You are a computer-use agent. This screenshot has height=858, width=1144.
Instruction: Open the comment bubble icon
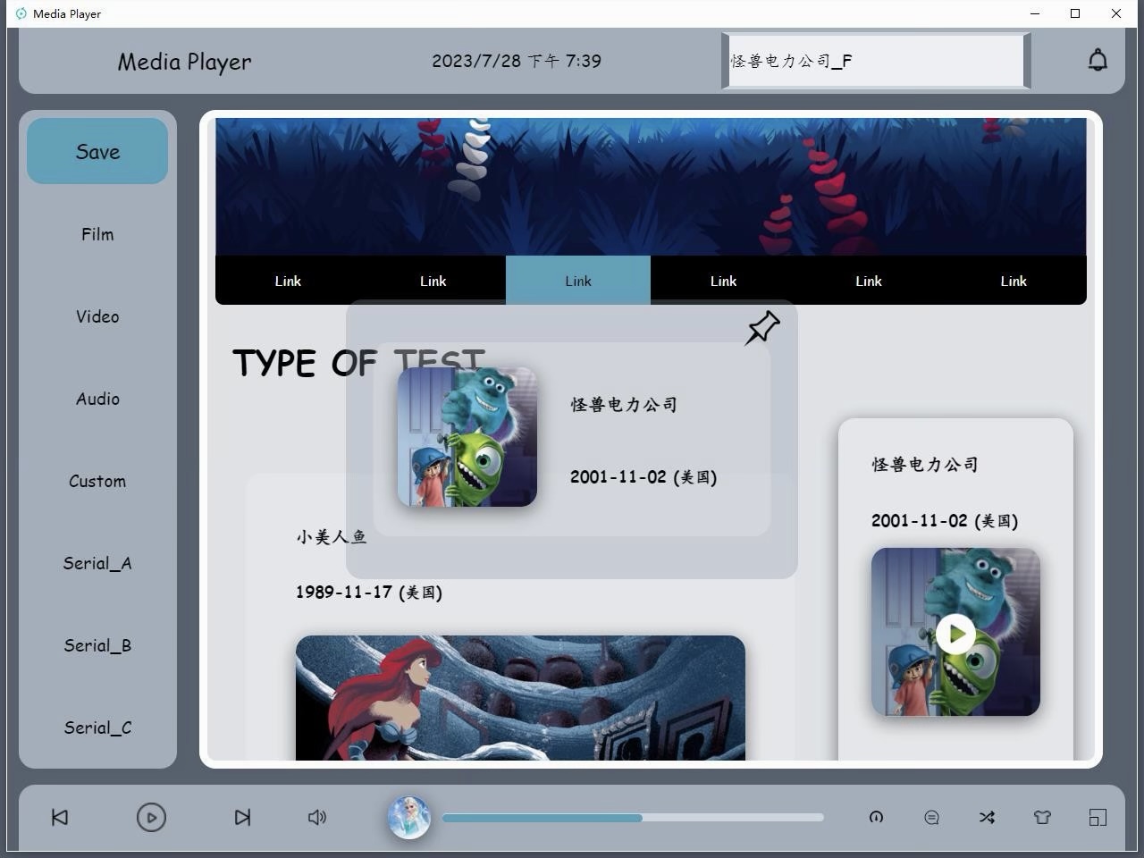tap(931, 817)
